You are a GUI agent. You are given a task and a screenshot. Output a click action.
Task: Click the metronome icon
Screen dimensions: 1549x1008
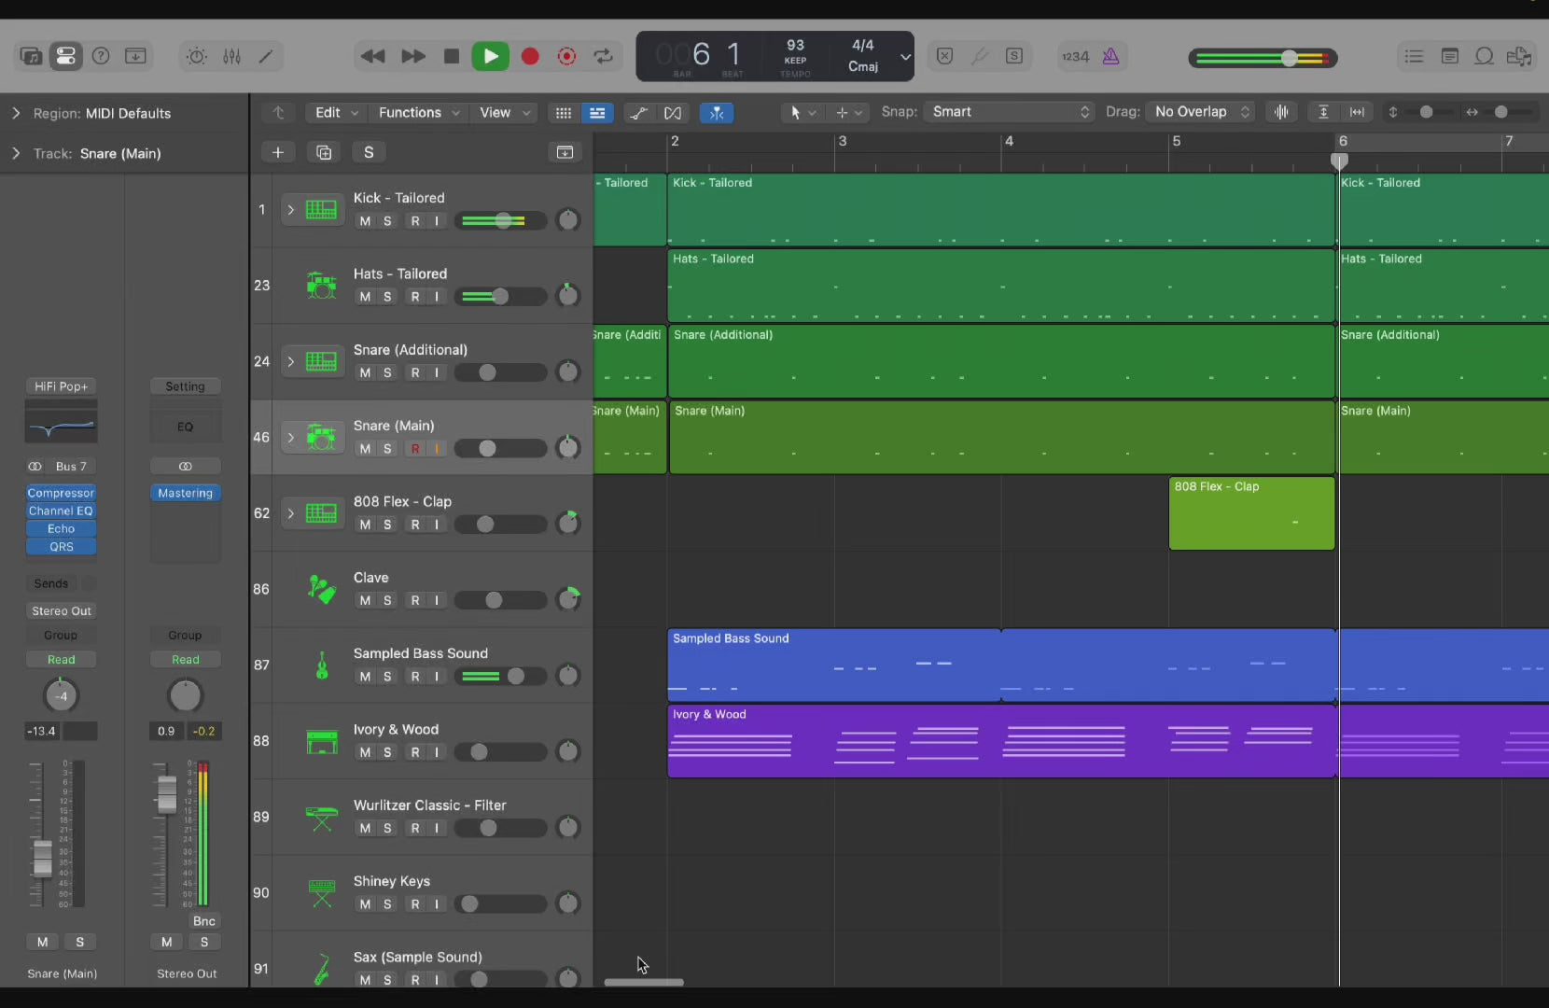pyautogui.click(x=1110, y=57)
